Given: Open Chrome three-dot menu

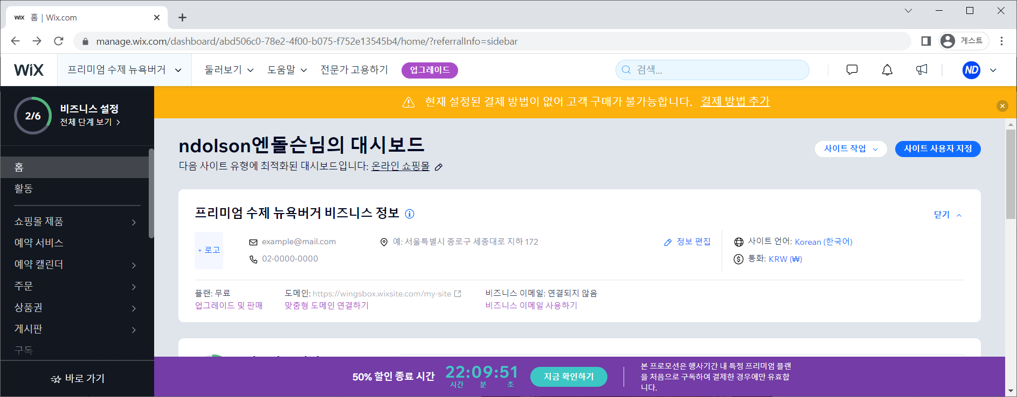Looking at the screenshot, I should [x=1002, y=41].
